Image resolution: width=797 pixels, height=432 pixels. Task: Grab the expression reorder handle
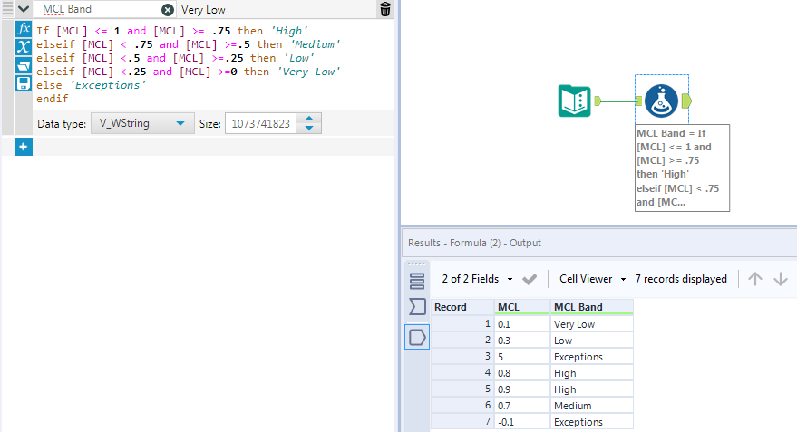7,9
